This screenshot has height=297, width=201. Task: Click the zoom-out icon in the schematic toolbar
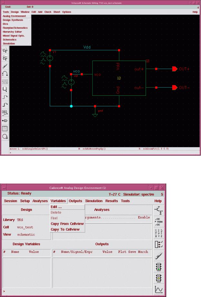point(5,58)
